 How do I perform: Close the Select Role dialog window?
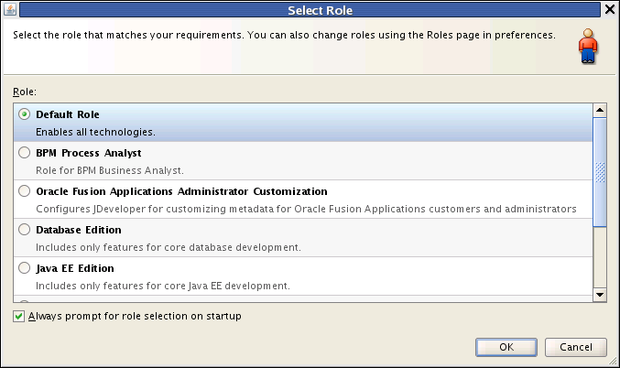pos(610,9)
